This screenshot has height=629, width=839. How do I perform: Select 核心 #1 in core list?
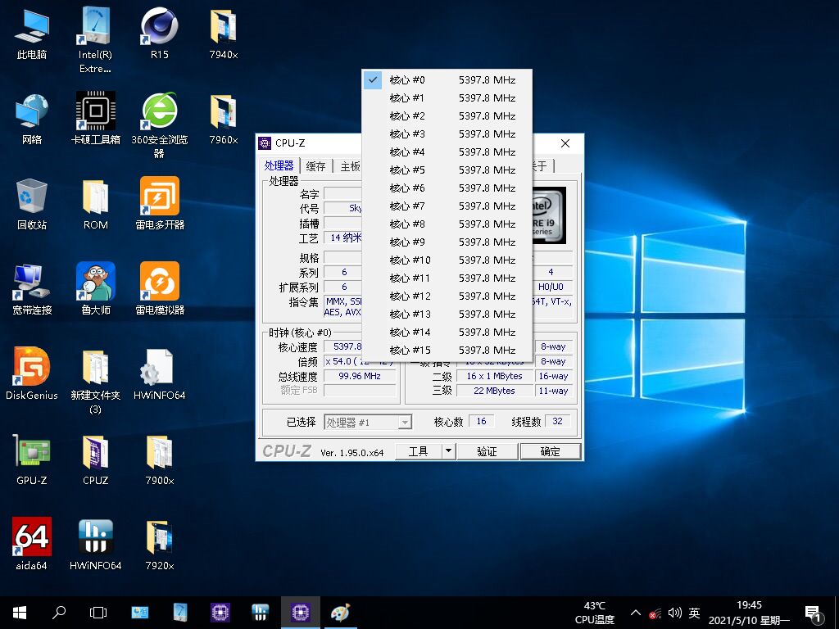pyautogui.click(x=447, y=98)
